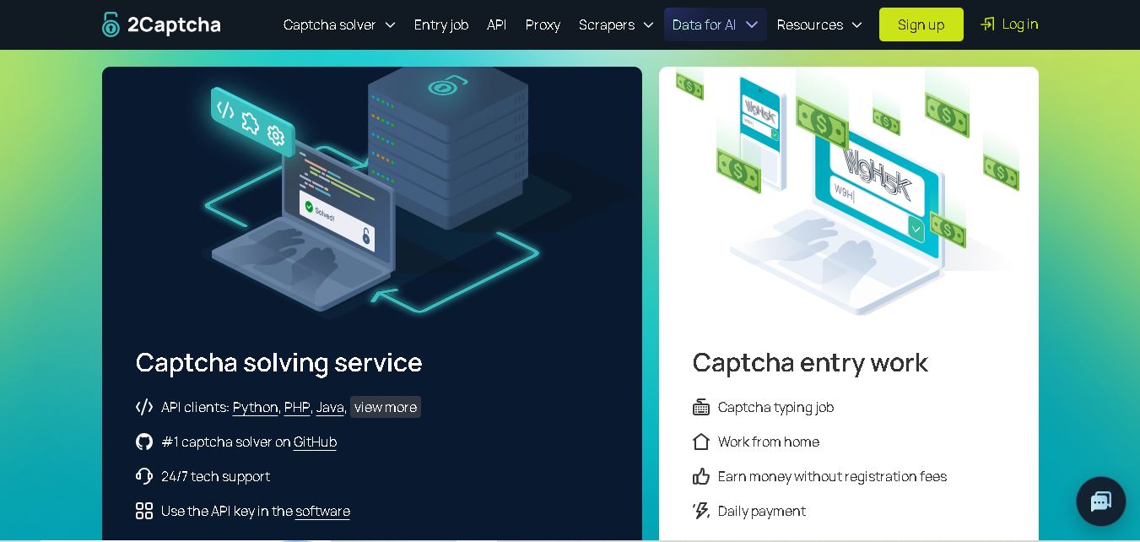Click 'Earn money without registration fees' text
The image size is (1140, 542).
832,476
